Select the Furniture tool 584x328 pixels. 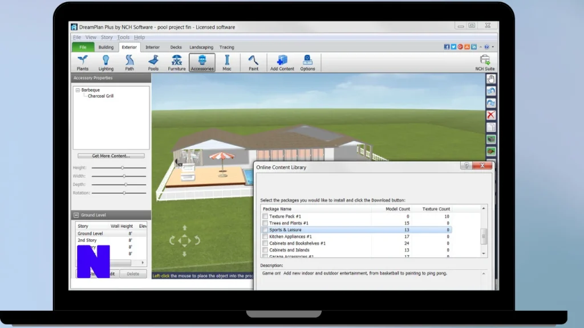click(x=177, y=63)
